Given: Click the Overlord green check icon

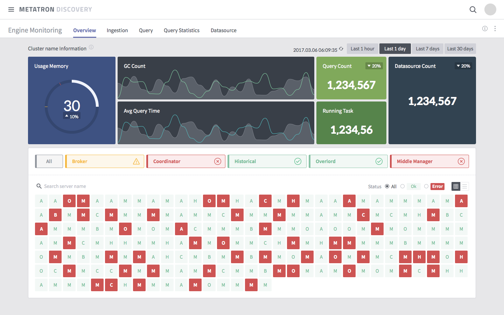Looking at the screenshot, I should [x=379, y=161].
